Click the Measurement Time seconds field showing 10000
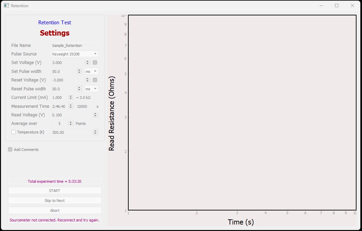The height and width of the screenshot is (231, 362). click(x=85, y=106)
